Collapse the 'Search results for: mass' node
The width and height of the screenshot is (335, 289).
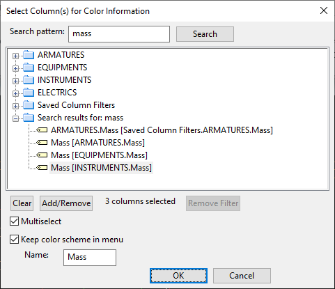(15, 118)
